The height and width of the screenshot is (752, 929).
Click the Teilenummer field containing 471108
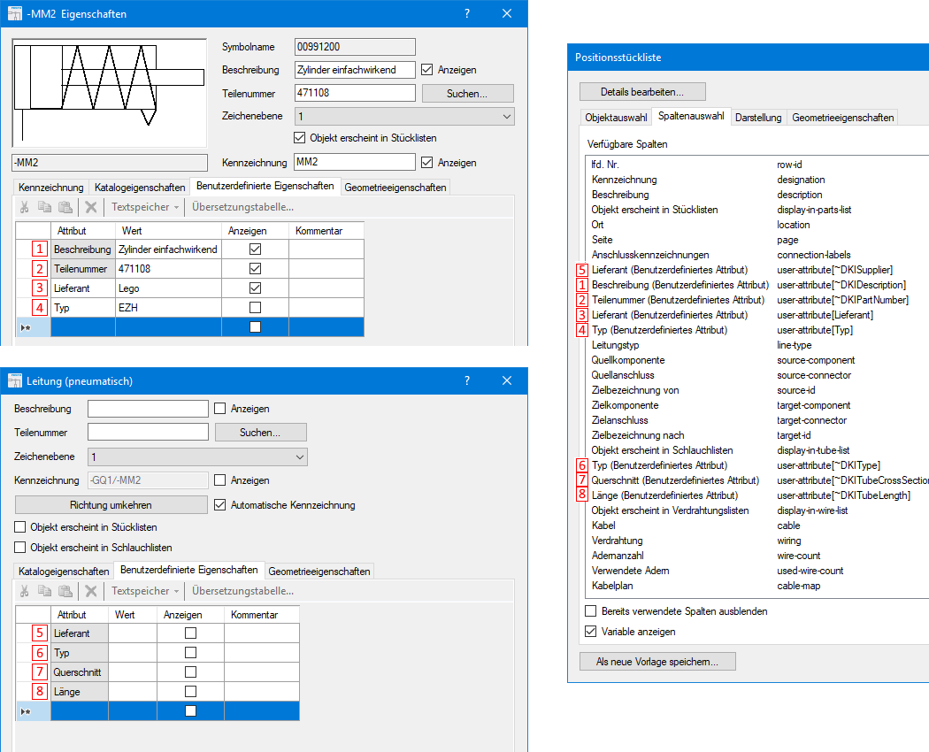pos(354,93)
